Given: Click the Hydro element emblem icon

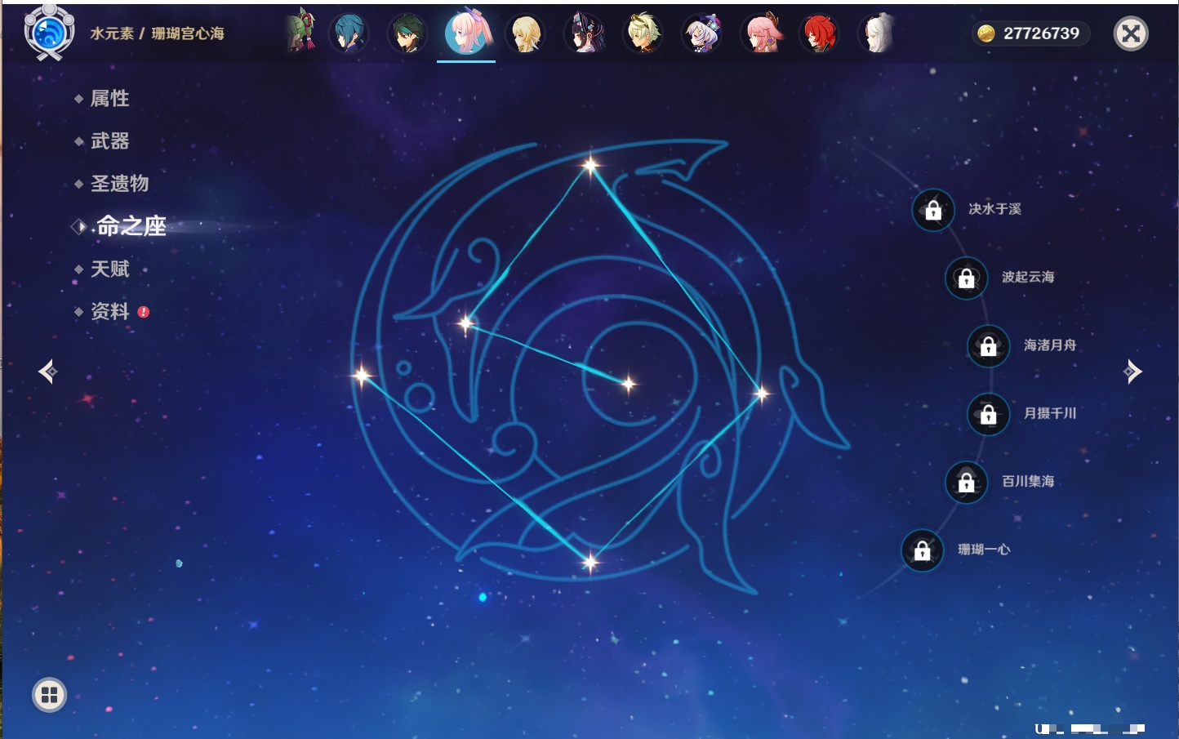Looking at the screenshot, I should tap(49, 32).
